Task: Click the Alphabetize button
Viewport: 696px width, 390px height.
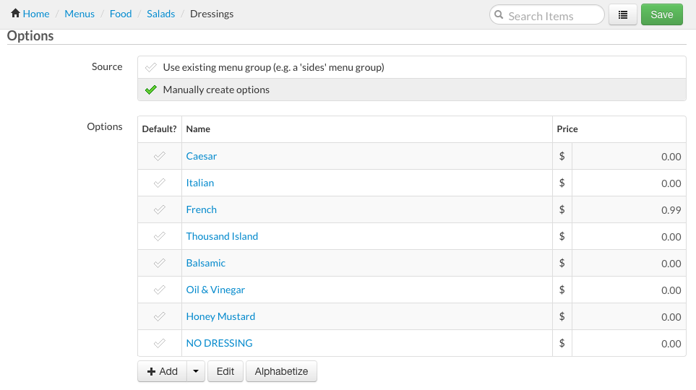Action: click(x=281, y=371)
